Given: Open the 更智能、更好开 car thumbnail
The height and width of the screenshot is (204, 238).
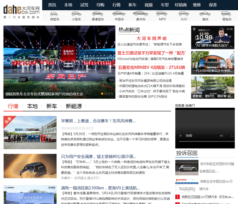Looking at the screenshot, I should [x=213, y=88].
